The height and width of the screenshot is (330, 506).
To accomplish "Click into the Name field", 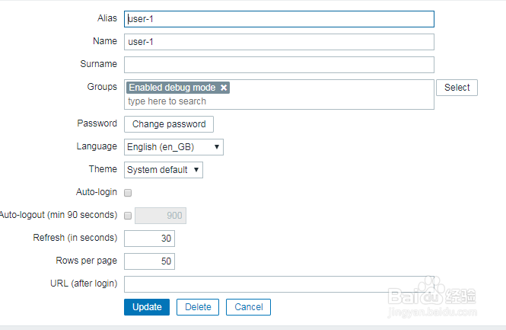I will [x=278, y=42].
